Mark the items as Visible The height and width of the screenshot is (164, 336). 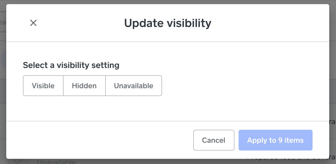click(43, 86)
